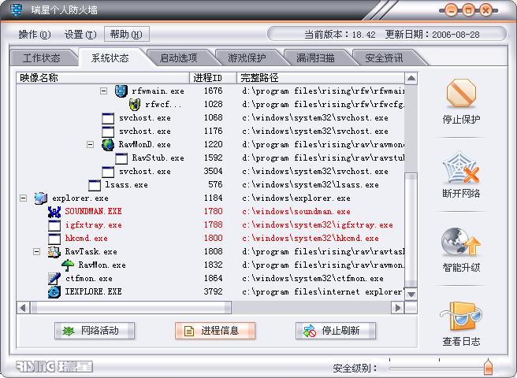Click the Rising firewall title bar logo
The width and height of the screenshot is (517, 378).
(x=16, y=9)
